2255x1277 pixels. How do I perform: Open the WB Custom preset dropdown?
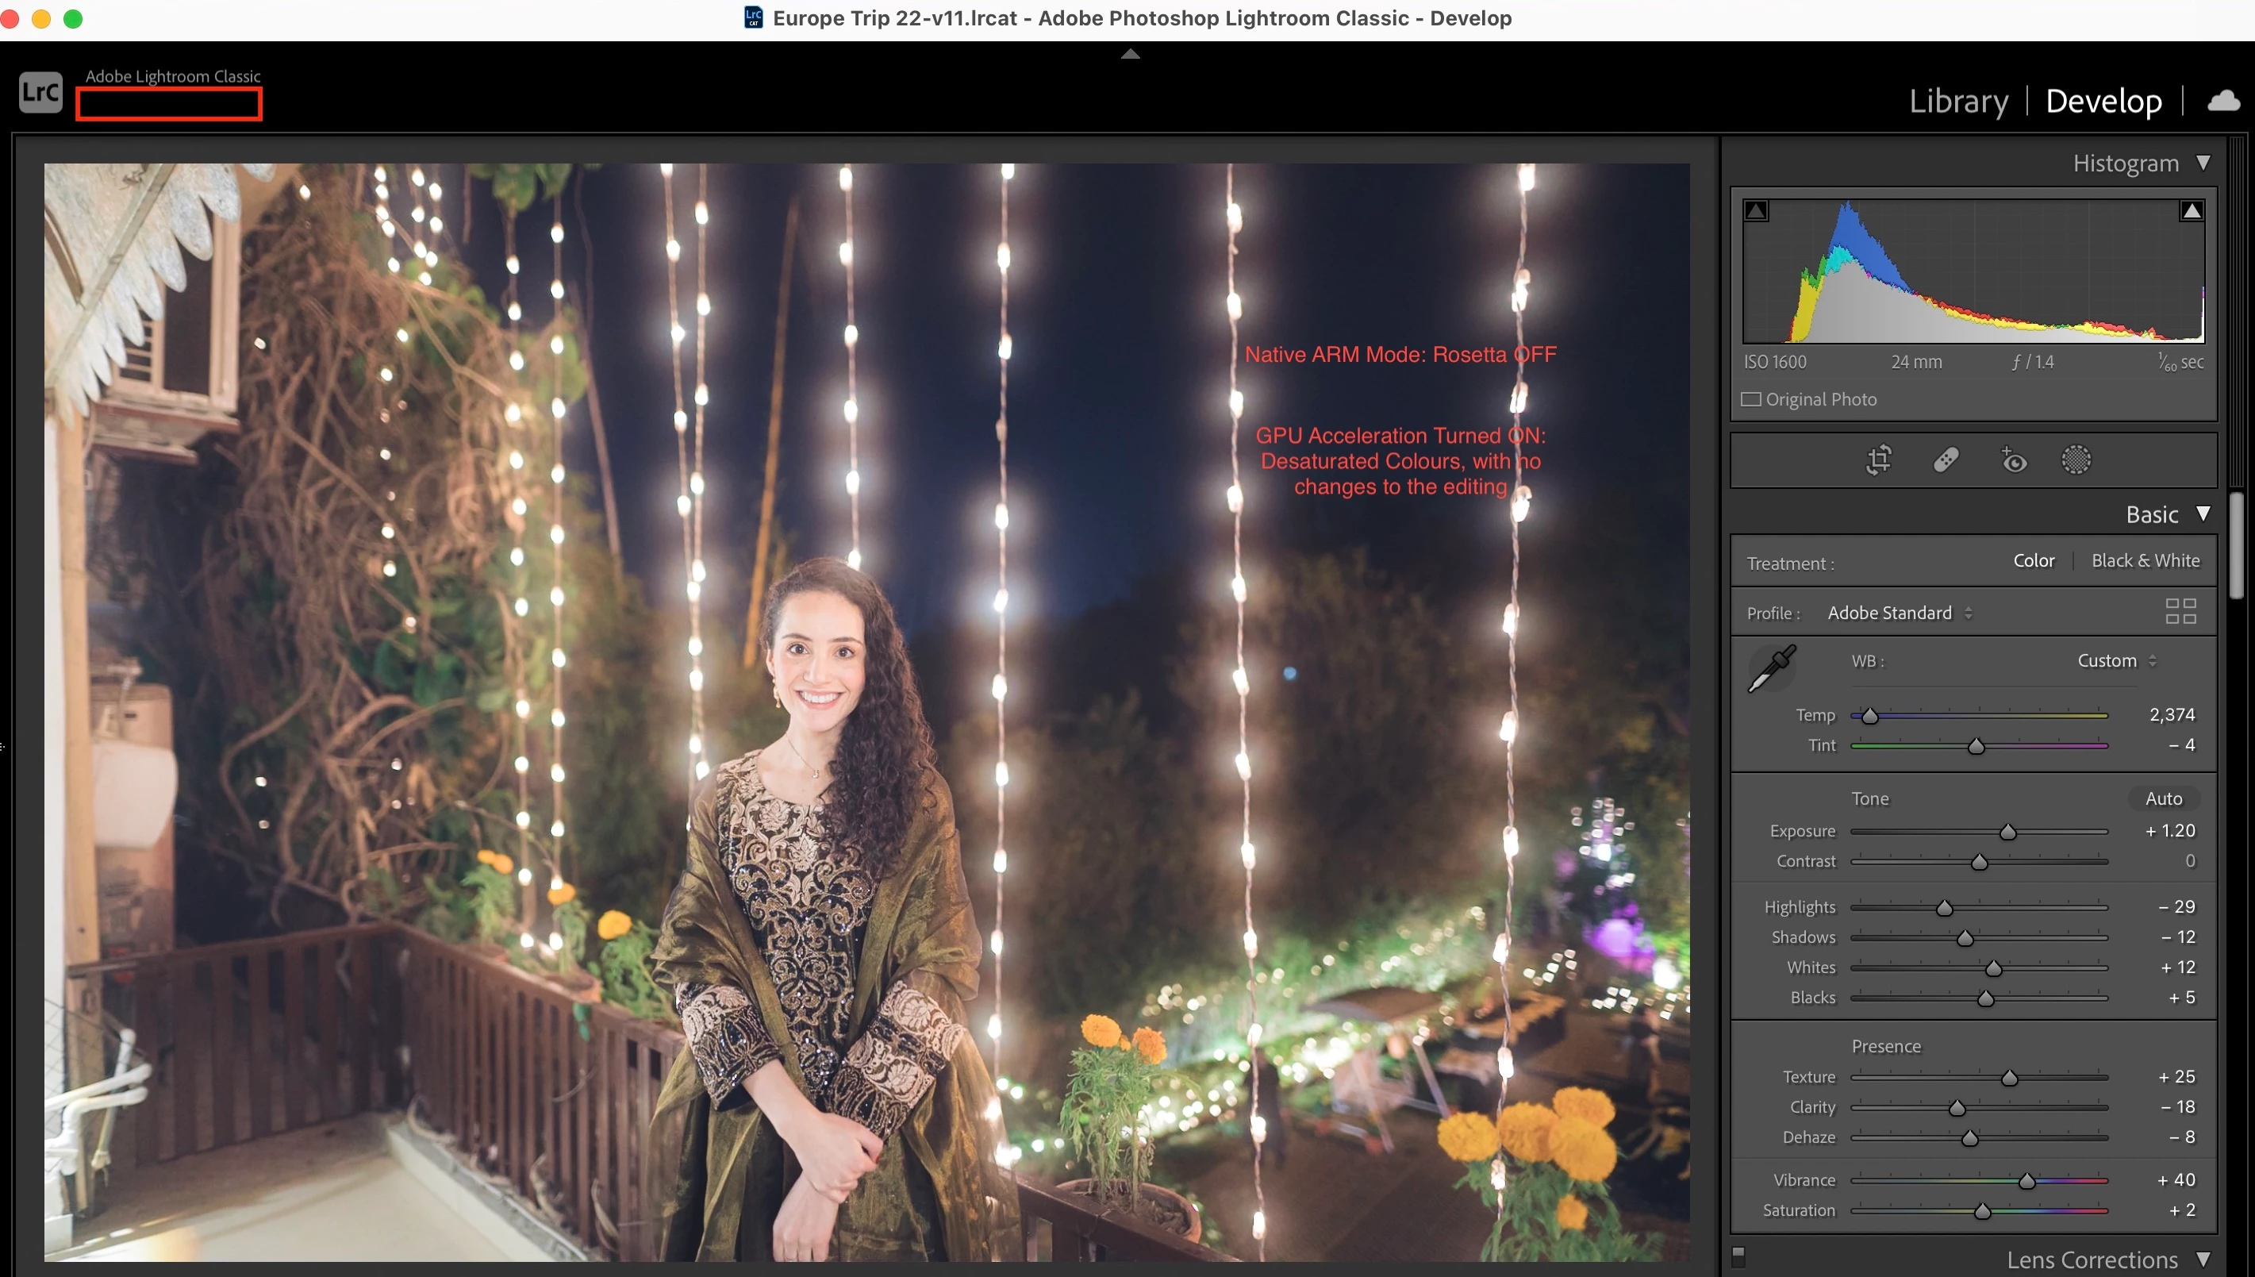click(2115, 660)
